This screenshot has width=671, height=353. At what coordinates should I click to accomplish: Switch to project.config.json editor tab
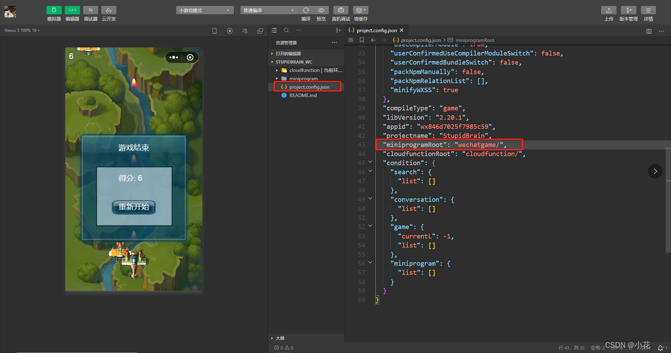click(377, 30)
